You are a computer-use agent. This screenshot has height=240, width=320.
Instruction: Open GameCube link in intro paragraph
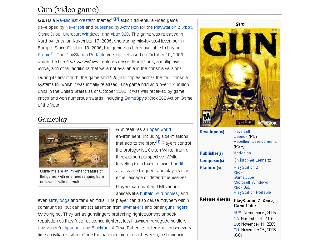[x=49, y=34]
